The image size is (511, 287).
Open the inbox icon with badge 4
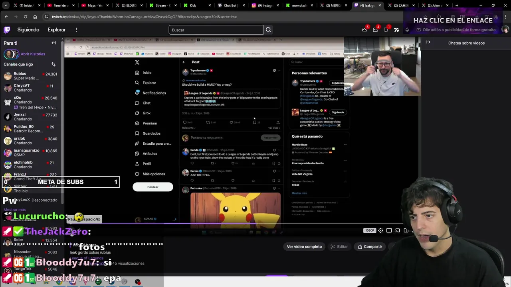click(x=375, y=30)
